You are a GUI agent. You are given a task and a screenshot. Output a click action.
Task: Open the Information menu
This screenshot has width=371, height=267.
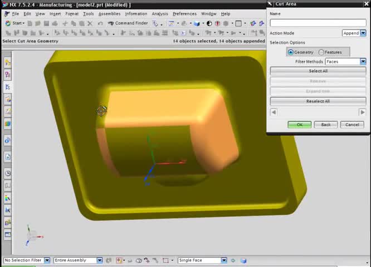[x=136, y=14]
